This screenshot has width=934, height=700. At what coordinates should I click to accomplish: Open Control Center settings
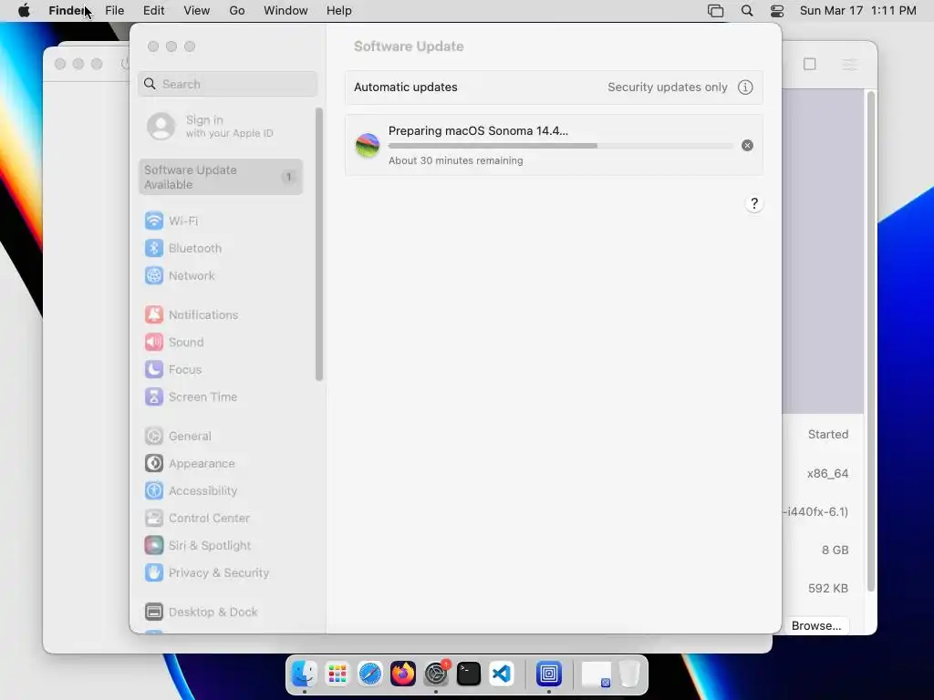click(x=198, y=519)
